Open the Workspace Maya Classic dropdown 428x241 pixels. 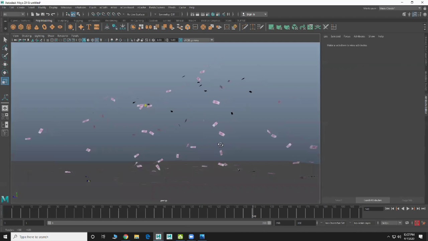(400, 8)
